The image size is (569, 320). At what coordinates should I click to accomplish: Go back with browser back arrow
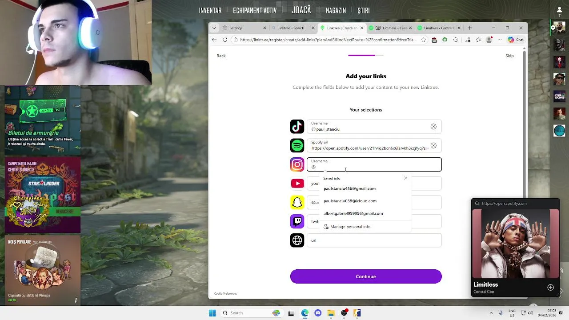[x=214, y=40]
